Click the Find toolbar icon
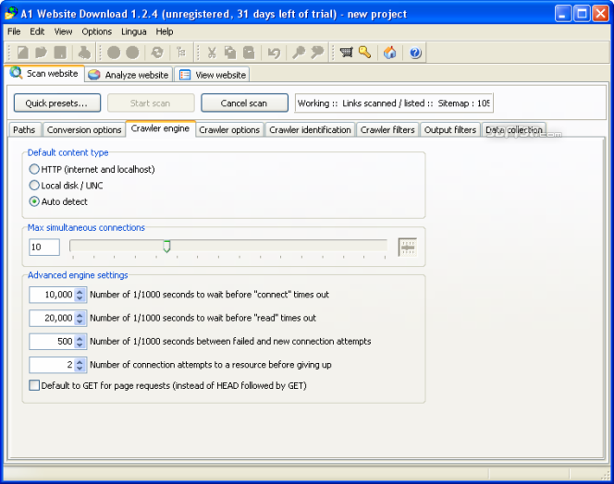 point(299,53)
